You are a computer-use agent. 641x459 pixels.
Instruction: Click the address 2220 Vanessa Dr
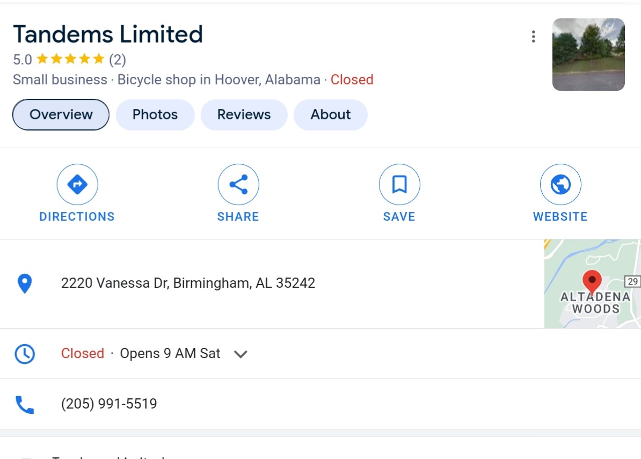[x=188, y=283]
